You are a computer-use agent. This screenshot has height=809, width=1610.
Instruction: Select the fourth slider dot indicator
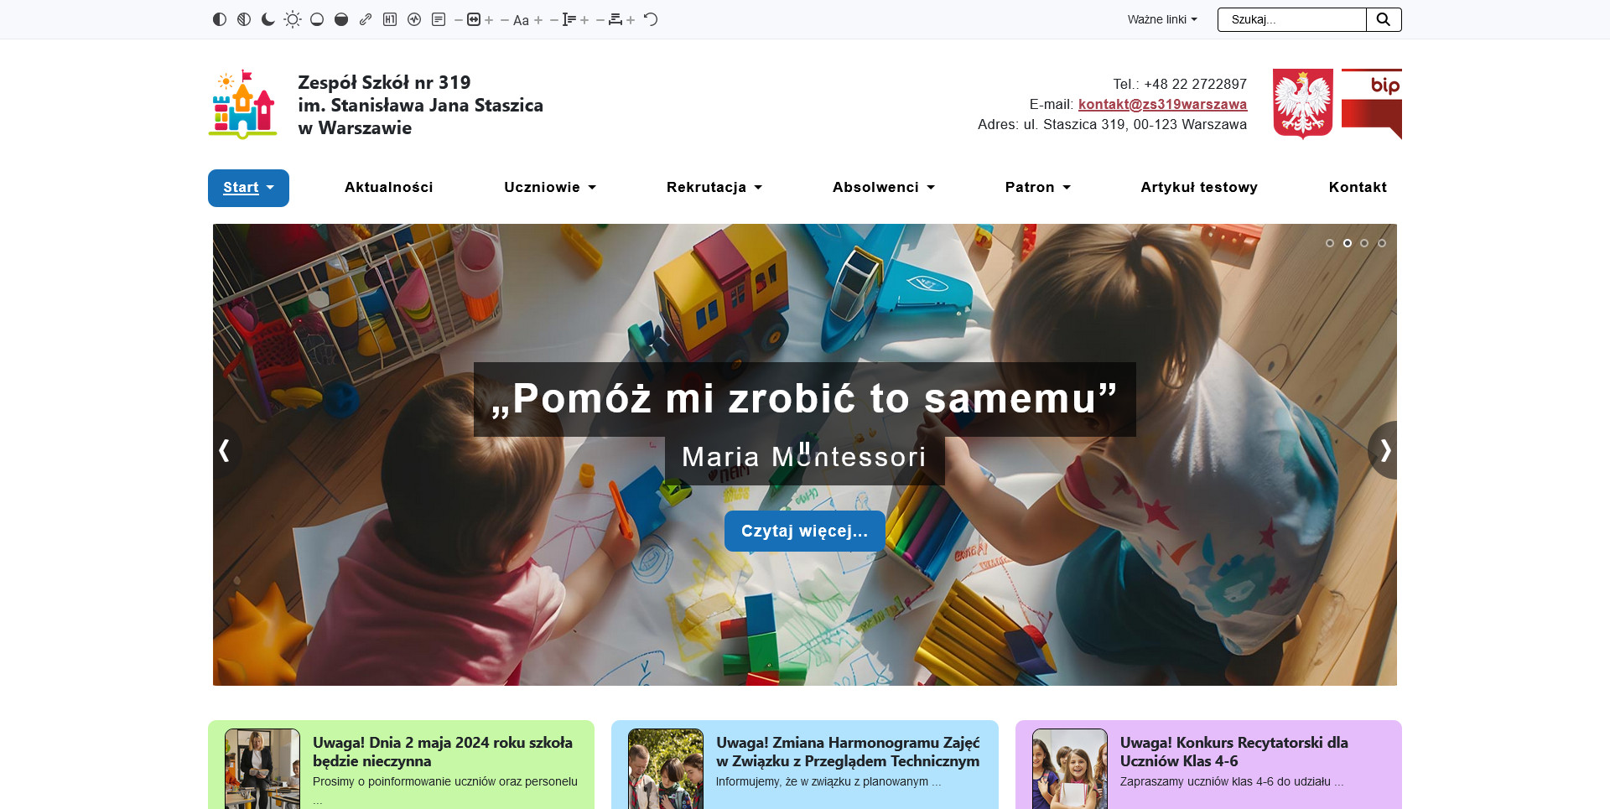(x=1382, y=243)
